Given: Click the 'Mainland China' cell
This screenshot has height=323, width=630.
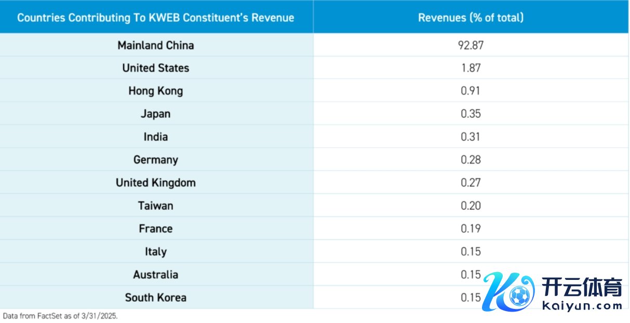Looking at the screenshot, I should pyautogui.click(x=156, y=45).
